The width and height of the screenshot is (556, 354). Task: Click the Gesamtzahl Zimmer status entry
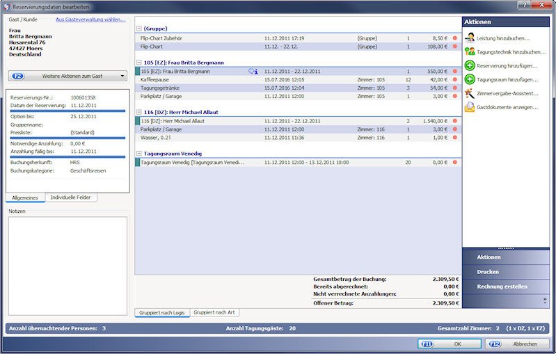pyautogui.click(x=491, y=328)
